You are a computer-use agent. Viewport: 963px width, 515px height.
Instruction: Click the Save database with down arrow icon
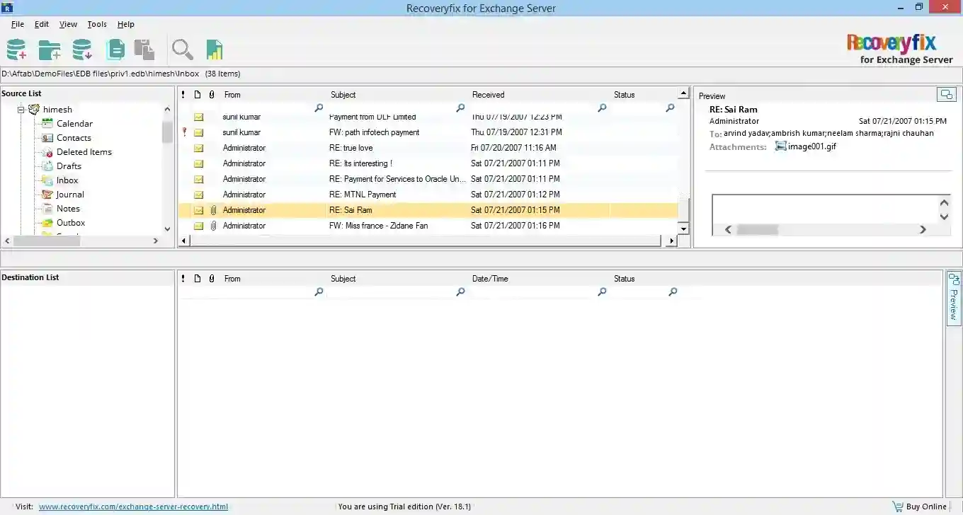(x=82, y=50)
